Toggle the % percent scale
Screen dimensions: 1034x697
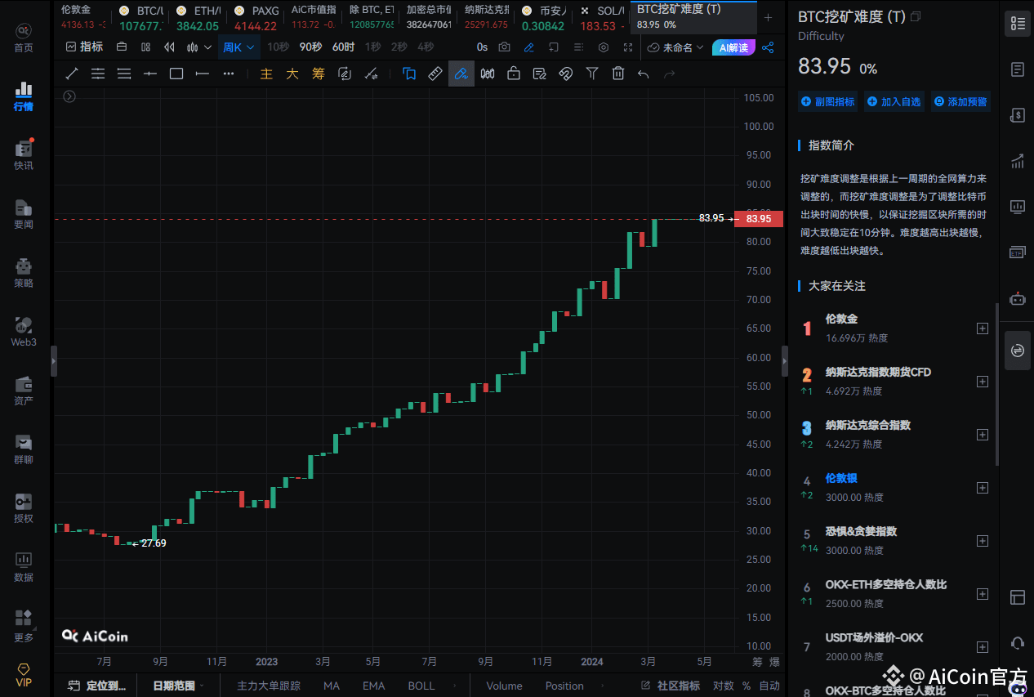click(746, 686)
